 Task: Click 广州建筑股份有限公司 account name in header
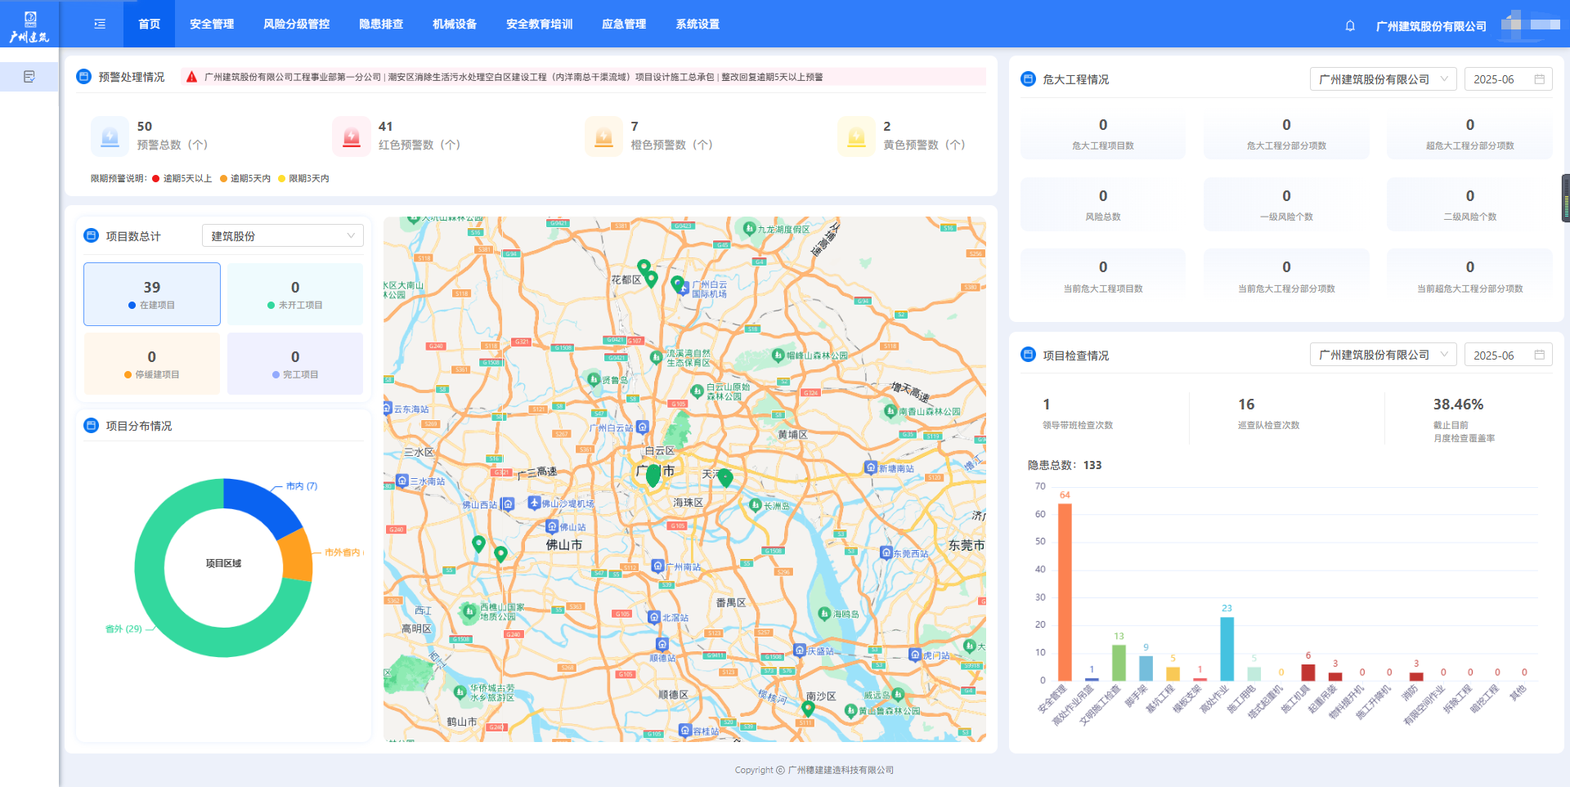click(1431, 26)
